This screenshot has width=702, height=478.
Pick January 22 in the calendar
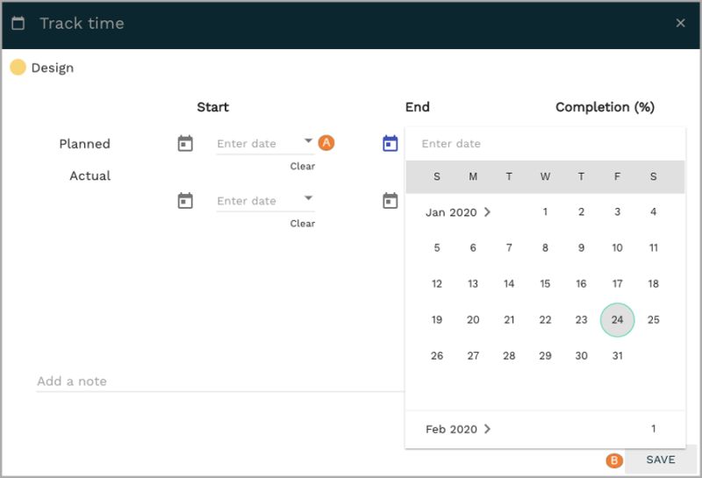point(545,319)
